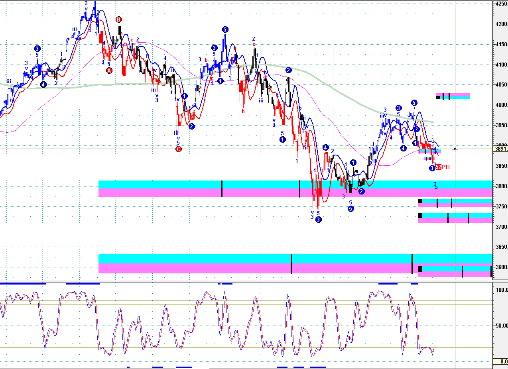Click the 3800 price axis label
The width and height of the screenshot is (508, 369).
click(501, 186)
